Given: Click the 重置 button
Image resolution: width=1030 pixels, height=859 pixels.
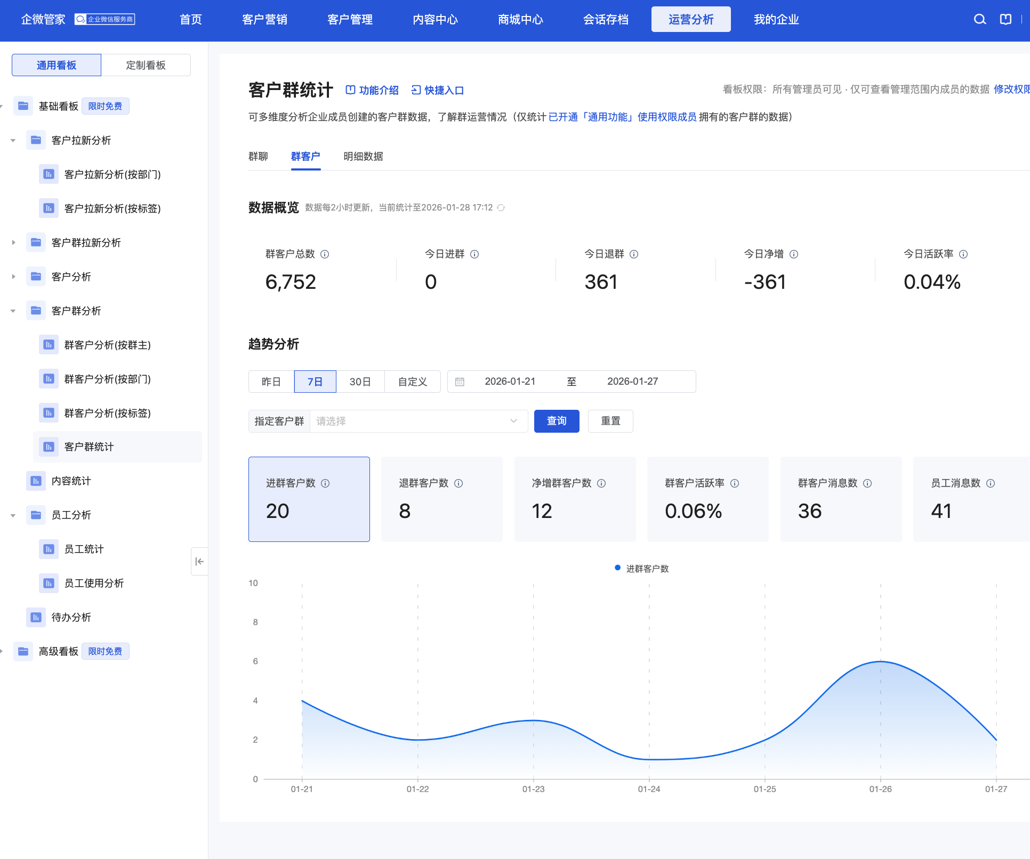Looking at the screenshot, I should (610, 421).
